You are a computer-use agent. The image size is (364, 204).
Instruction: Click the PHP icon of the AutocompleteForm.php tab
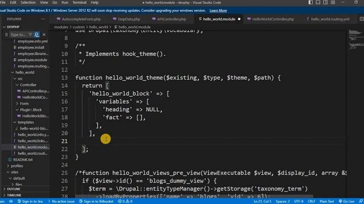pyautogui.click(x=59, y=19)
